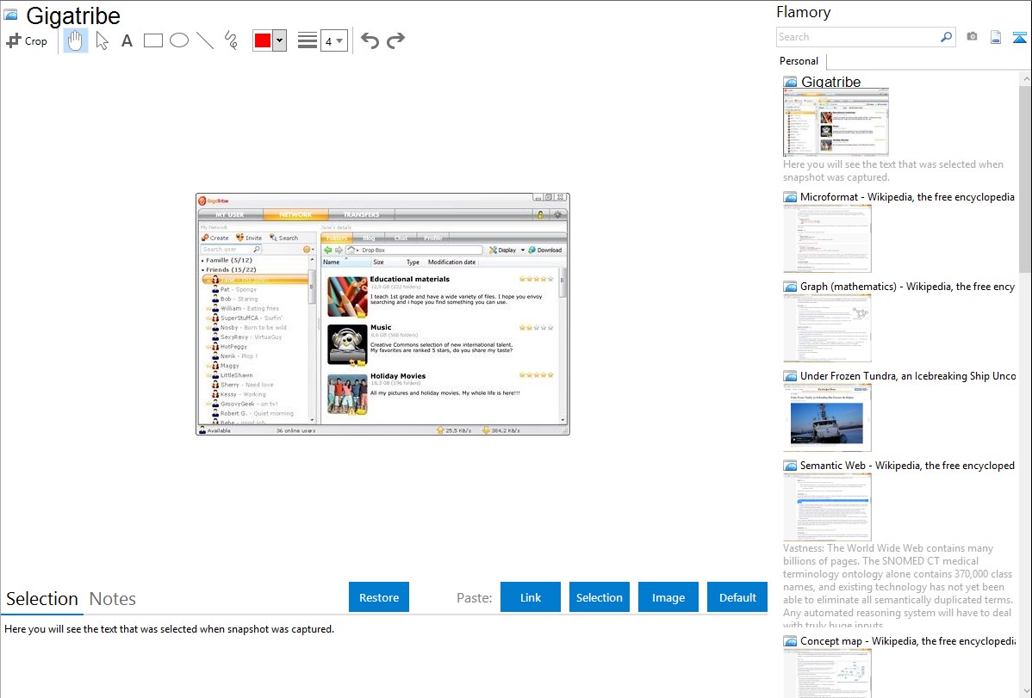Click the 'Vastness: The World Wide Web' description
The image size is (1032, 698).
(898, 586)
